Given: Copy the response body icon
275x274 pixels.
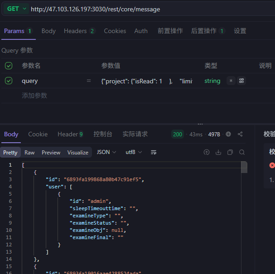Looking at the screenshot, I should tap(230, 152).
